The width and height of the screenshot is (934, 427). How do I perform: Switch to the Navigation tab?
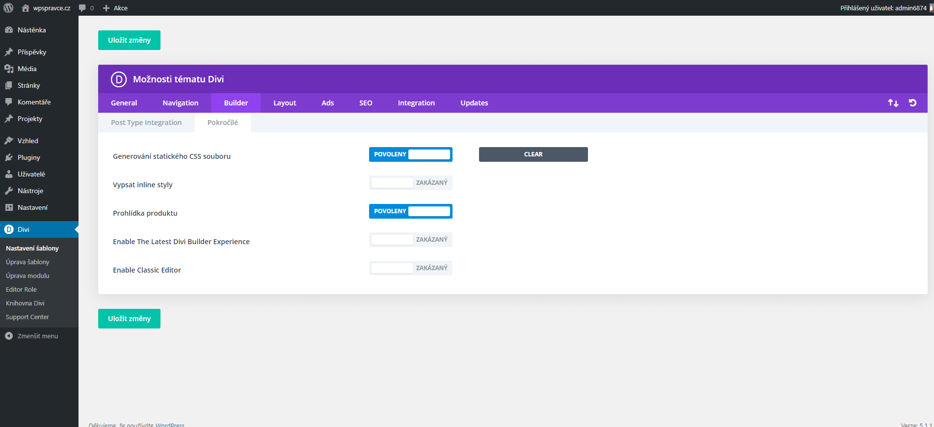[x=181, y=103]
